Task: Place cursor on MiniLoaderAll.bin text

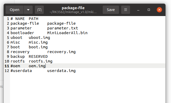Action: click(67, 33)
